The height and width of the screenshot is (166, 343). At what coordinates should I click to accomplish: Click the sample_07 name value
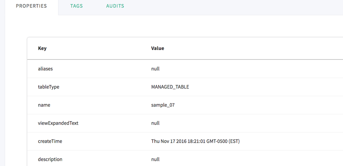point(163,105)
